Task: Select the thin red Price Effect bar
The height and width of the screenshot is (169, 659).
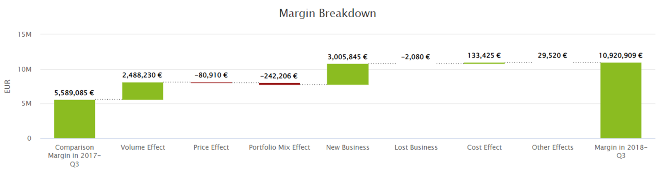Action: click(x=211, y=83)
